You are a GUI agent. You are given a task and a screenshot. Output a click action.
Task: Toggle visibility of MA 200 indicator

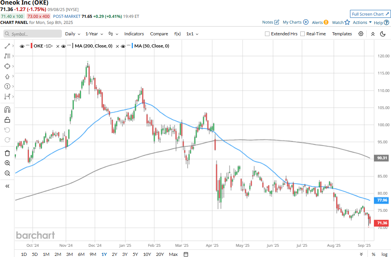pos(63,46)
